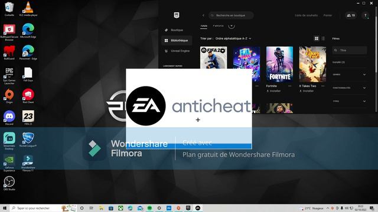Click the Fortnite game cover
Image resolution: width=378 pixels, height=212 pixels.
[279, 64]
